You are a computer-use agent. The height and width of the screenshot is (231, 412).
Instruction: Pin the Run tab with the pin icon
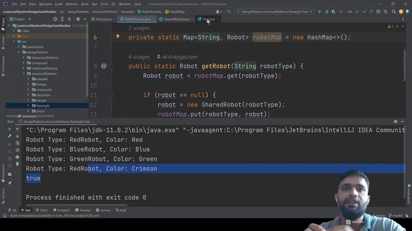pos(10,183)
